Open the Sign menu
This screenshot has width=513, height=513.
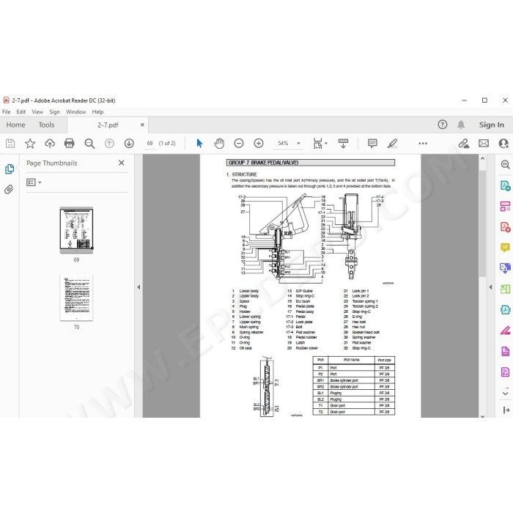pos(55,111)
